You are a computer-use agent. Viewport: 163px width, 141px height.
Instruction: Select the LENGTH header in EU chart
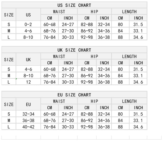[x=129, y=101]
